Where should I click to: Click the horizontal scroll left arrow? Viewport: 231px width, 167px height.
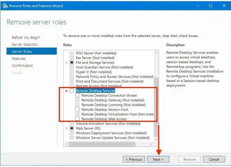[x=66, y=144]
